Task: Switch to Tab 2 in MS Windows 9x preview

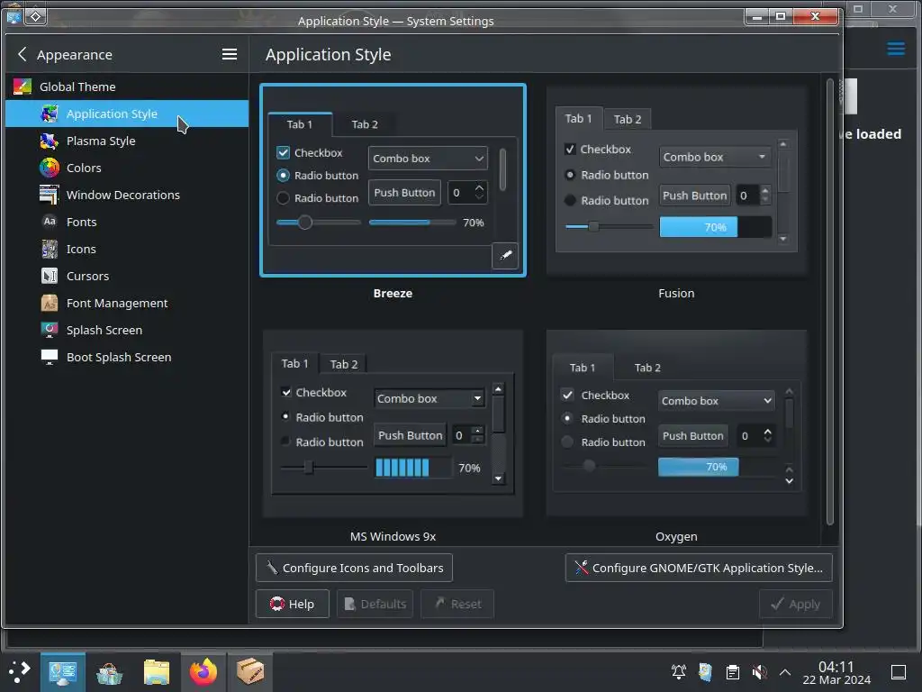Action: point(343,364)
